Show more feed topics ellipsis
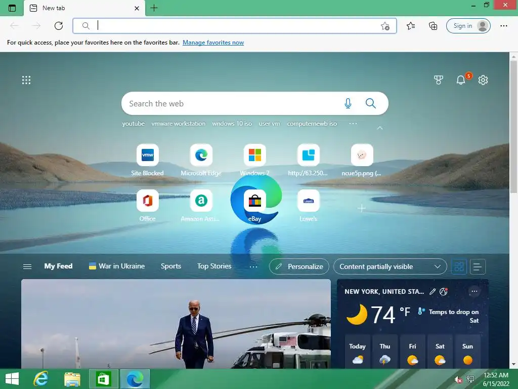The image size is (518, 389). pos(253,266)
